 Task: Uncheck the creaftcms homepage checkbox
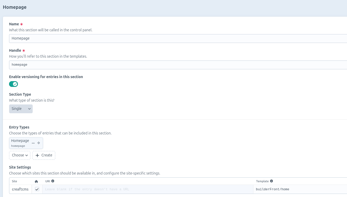tap(37, 189)
